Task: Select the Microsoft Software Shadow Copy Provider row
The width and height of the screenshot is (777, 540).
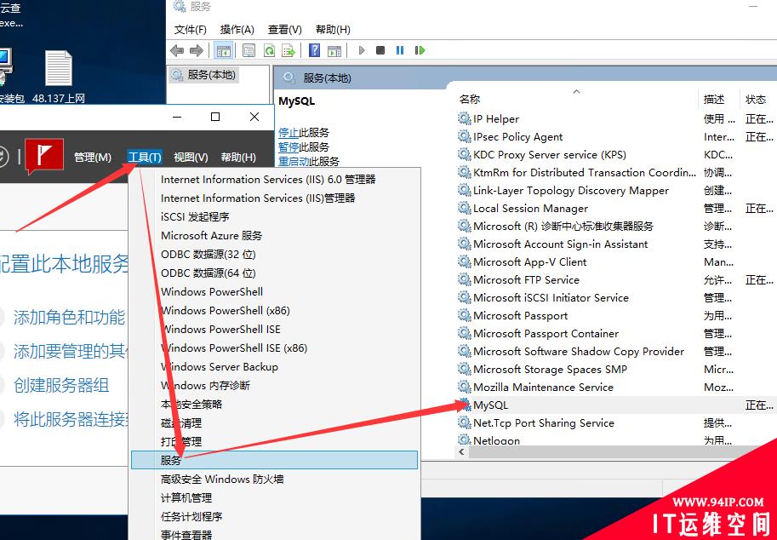Action: pyautogui.click(x=616, y=352)
